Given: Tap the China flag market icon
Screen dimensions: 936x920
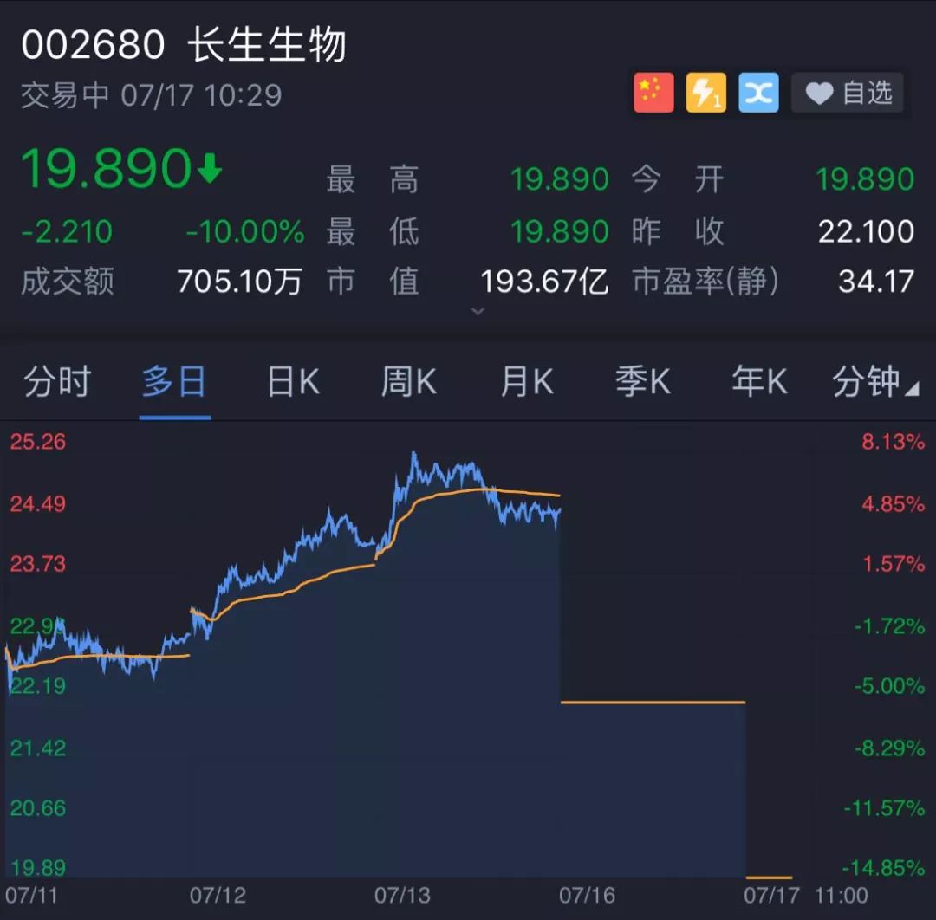Looking at the screenshot, I should (653, 93).
